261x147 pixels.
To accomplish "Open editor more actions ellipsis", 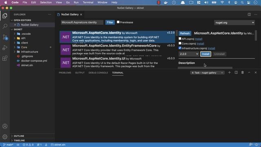I will [x=256, y=15].
